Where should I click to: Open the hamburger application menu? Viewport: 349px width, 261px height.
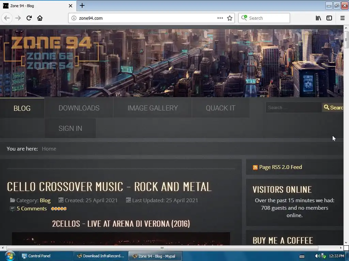click(x=342, y=18)
